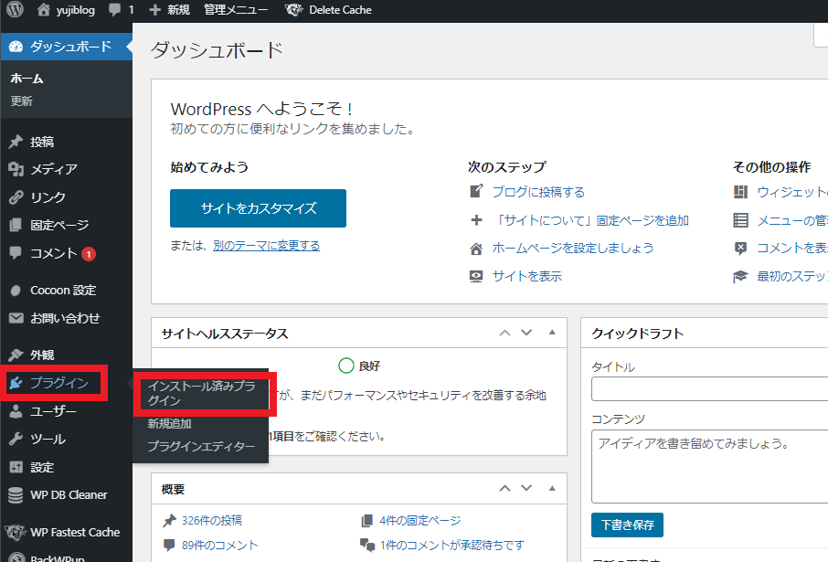Image resolution: width=828 pixels, height=562 pixels.
Task: Open the 更新 submenu item under dashboard
Action: click(22, 101)
